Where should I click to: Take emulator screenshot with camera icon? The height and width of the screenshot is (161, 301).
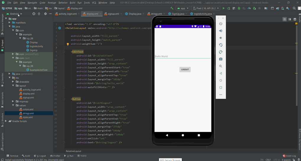point(221,59)
